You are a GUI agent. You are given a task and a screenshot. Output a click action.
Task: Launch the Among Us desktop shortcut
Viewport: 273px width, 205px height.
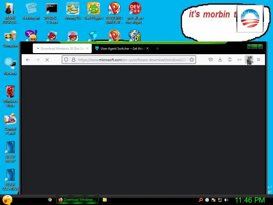(x=73, y=11)
